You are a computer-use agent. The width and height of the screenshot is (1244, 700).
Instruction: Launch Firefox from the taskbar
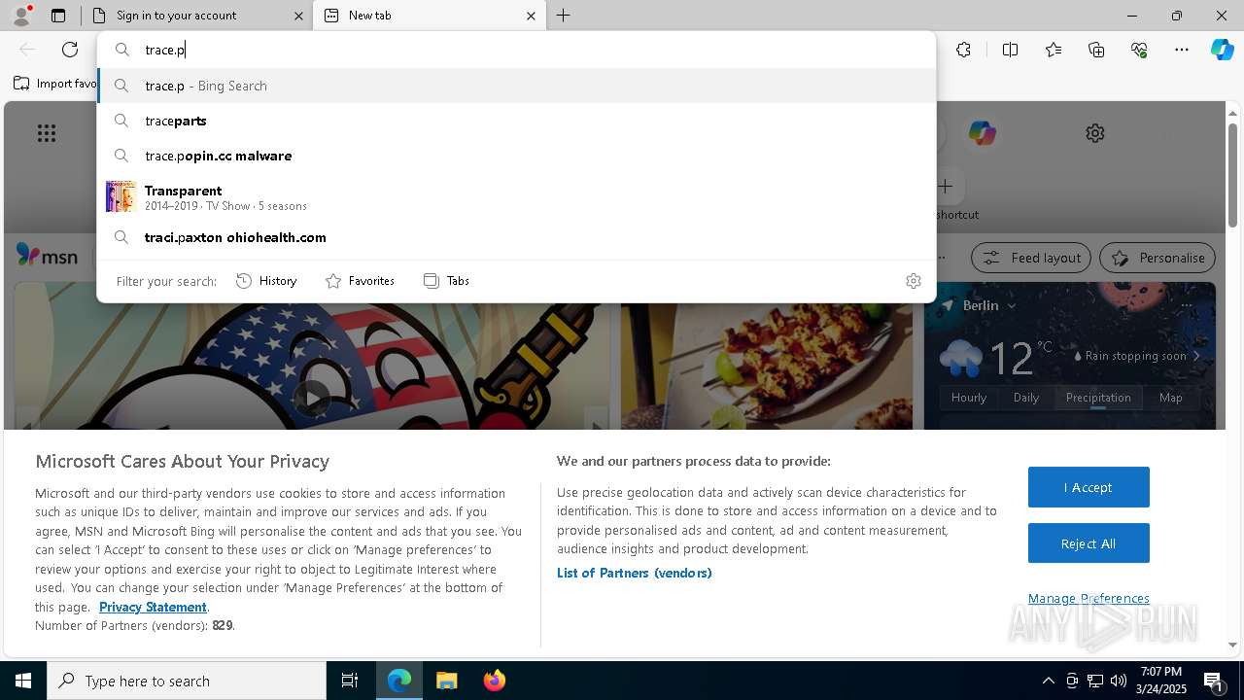point(495,681)
